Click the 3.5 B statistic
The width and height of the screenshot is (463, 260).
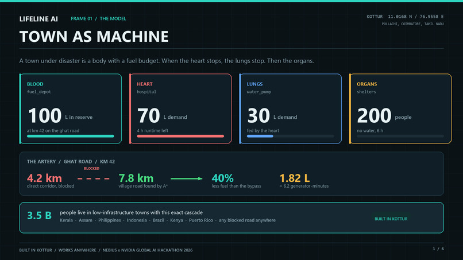point(39,215)
